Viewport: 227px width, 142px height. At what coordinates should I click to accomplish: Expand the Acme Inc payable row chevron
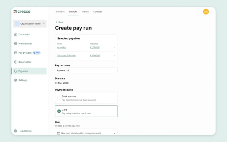click(x=114, y=48)
